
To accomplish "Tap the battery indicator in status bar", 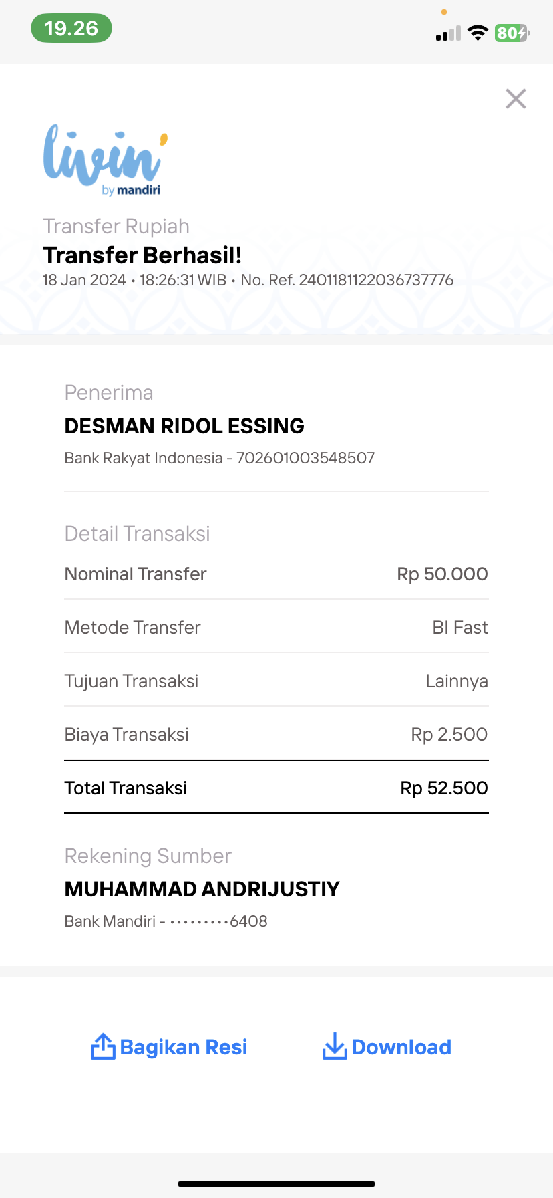I will [512, 33].
